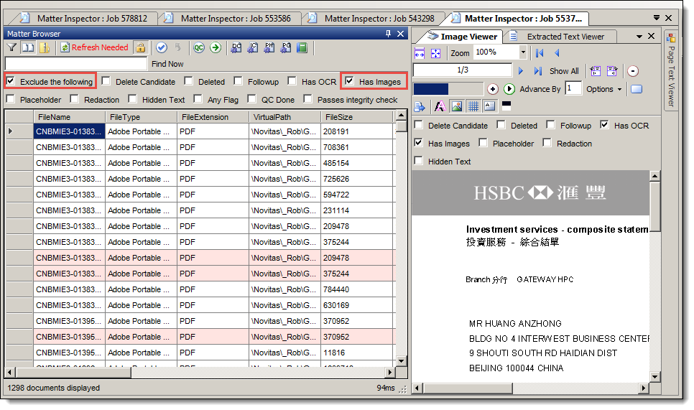This screenshot has height=410, width=694.
Task: Click the Advance By number field
Action: (573, 88)
